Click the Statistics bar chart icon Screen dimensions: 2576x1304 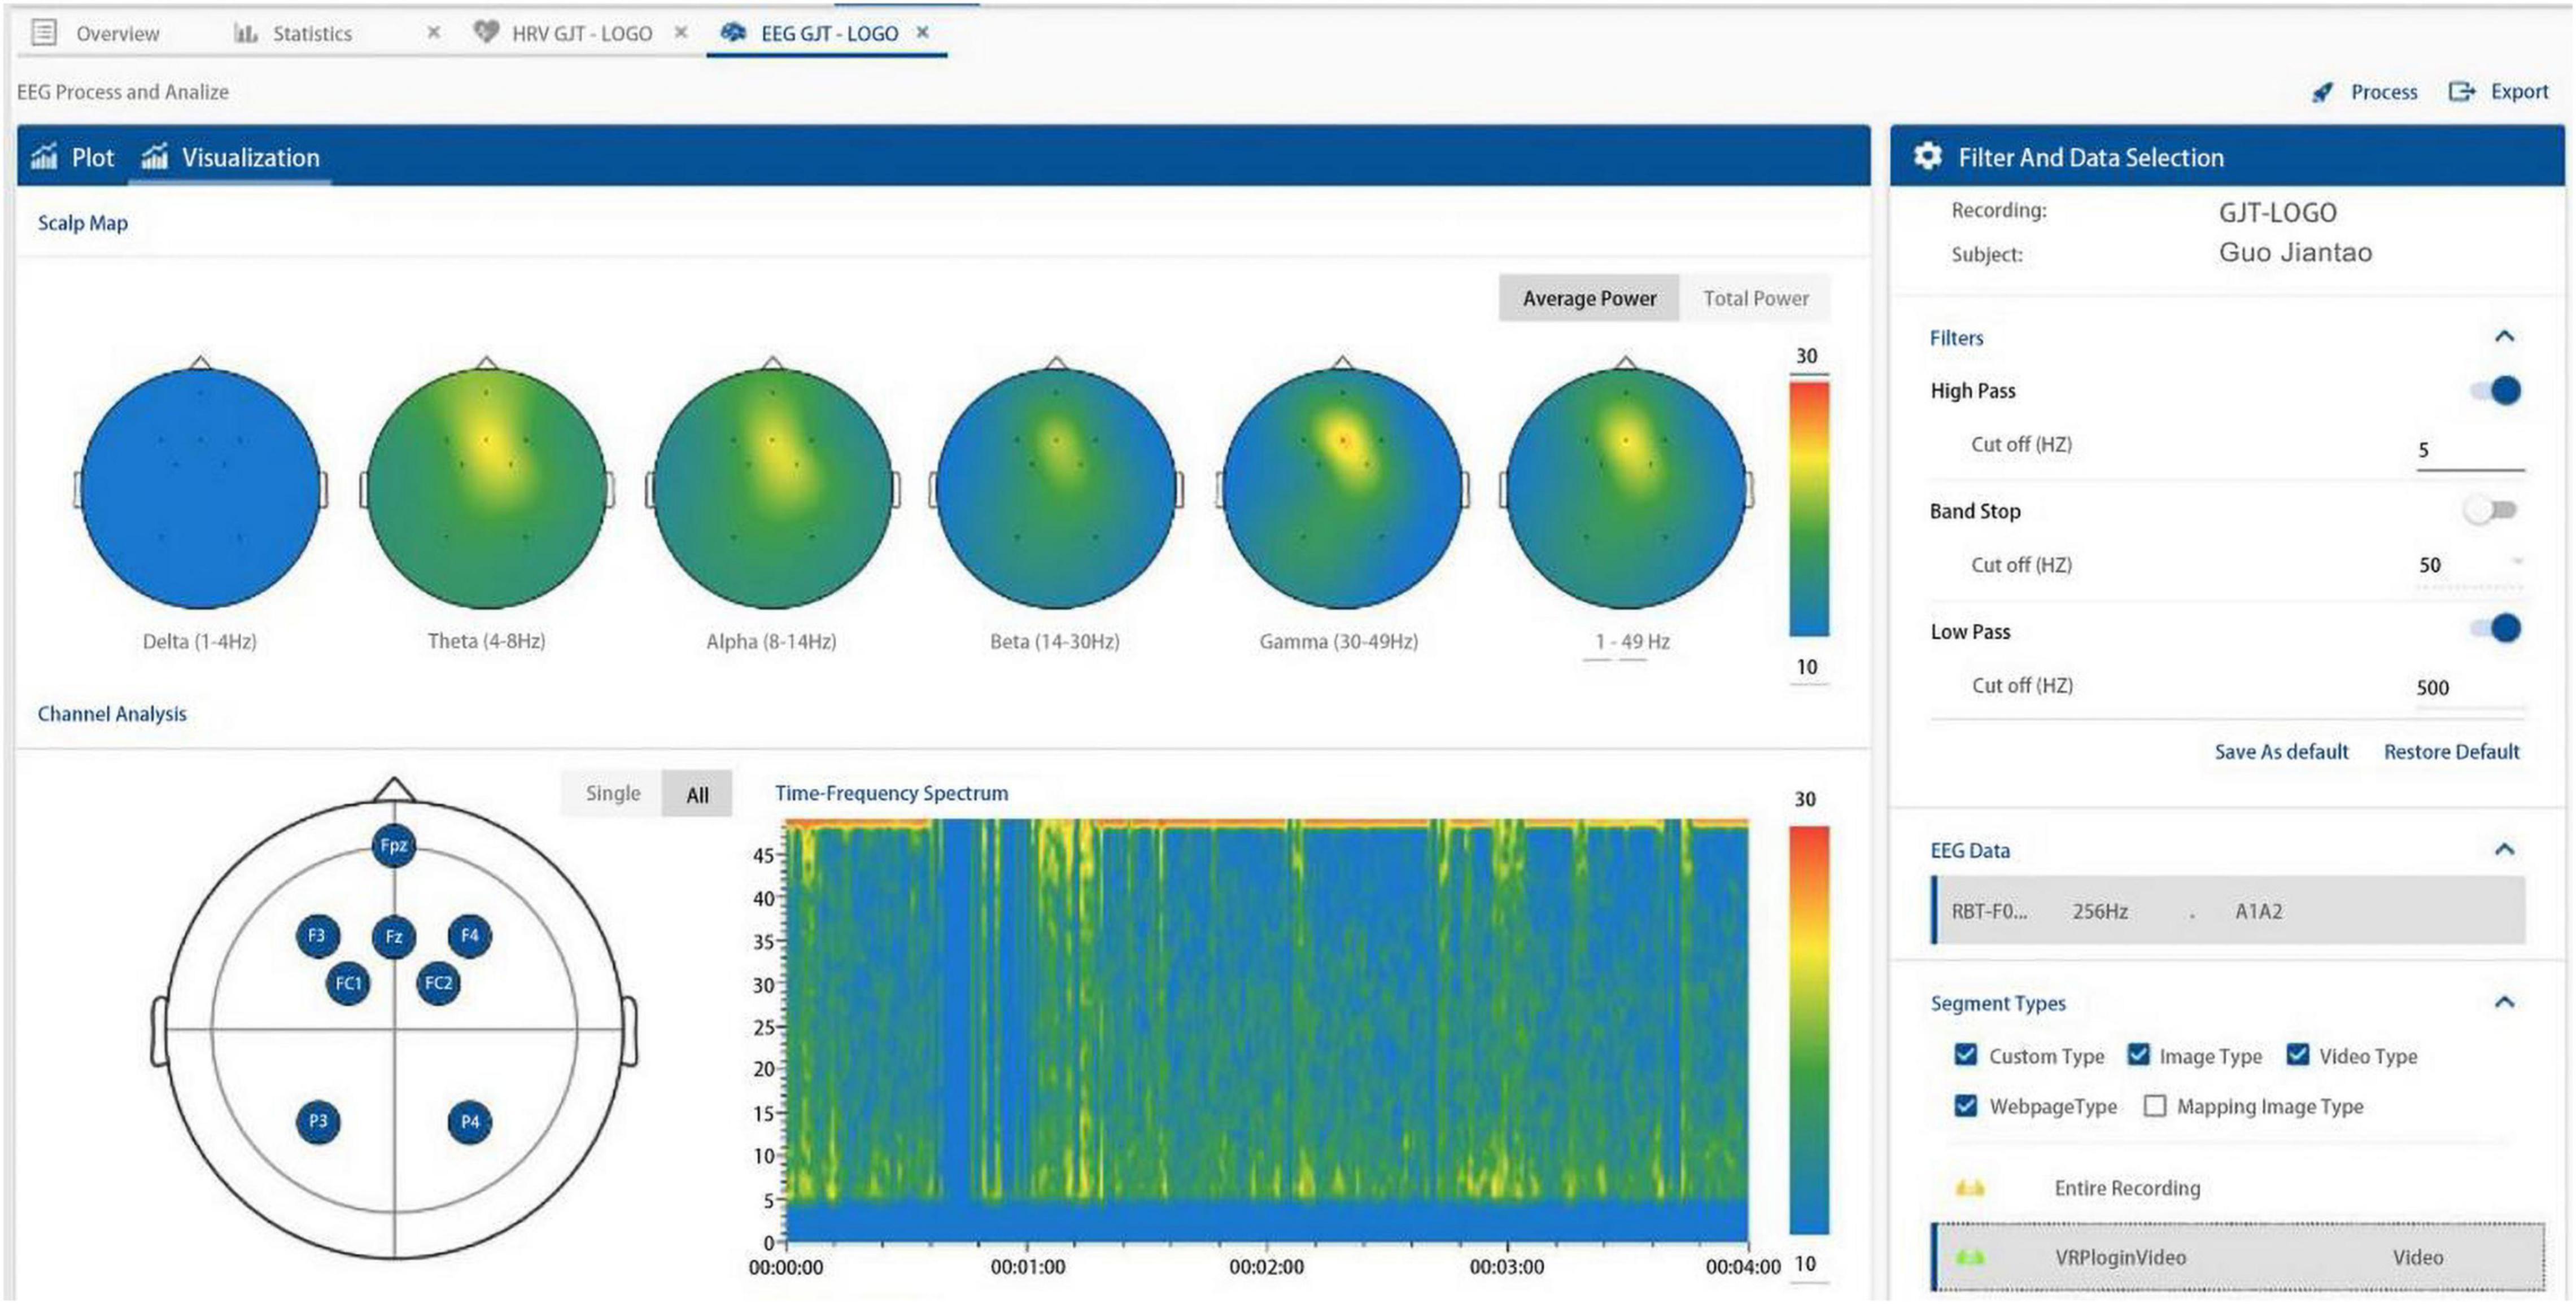coord(245,33)
